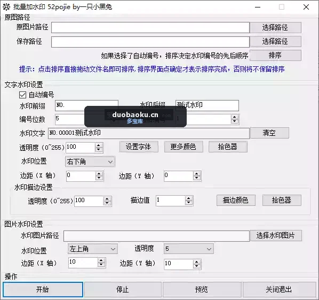Open the 排序 sorting dialog
319x300 pixels.
(x=275, y=56)
